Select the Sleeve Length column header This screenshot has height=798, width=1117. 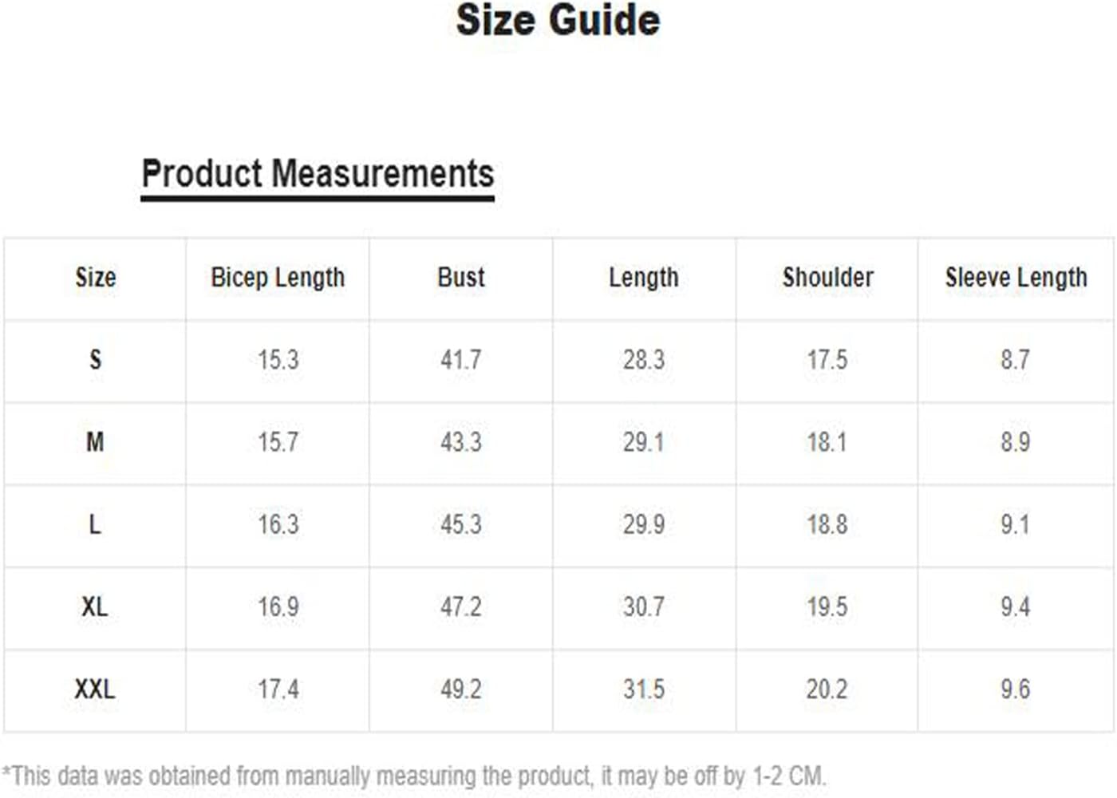pyautogui.click(x=1016, y=278)
